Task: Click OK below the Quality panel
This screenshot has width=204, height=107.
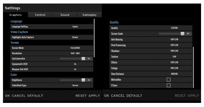Action: [x=107, y=96]
